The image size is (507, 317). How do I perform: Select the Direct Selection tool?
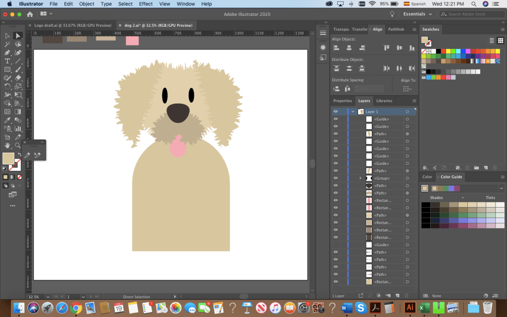tap(18, 36)
